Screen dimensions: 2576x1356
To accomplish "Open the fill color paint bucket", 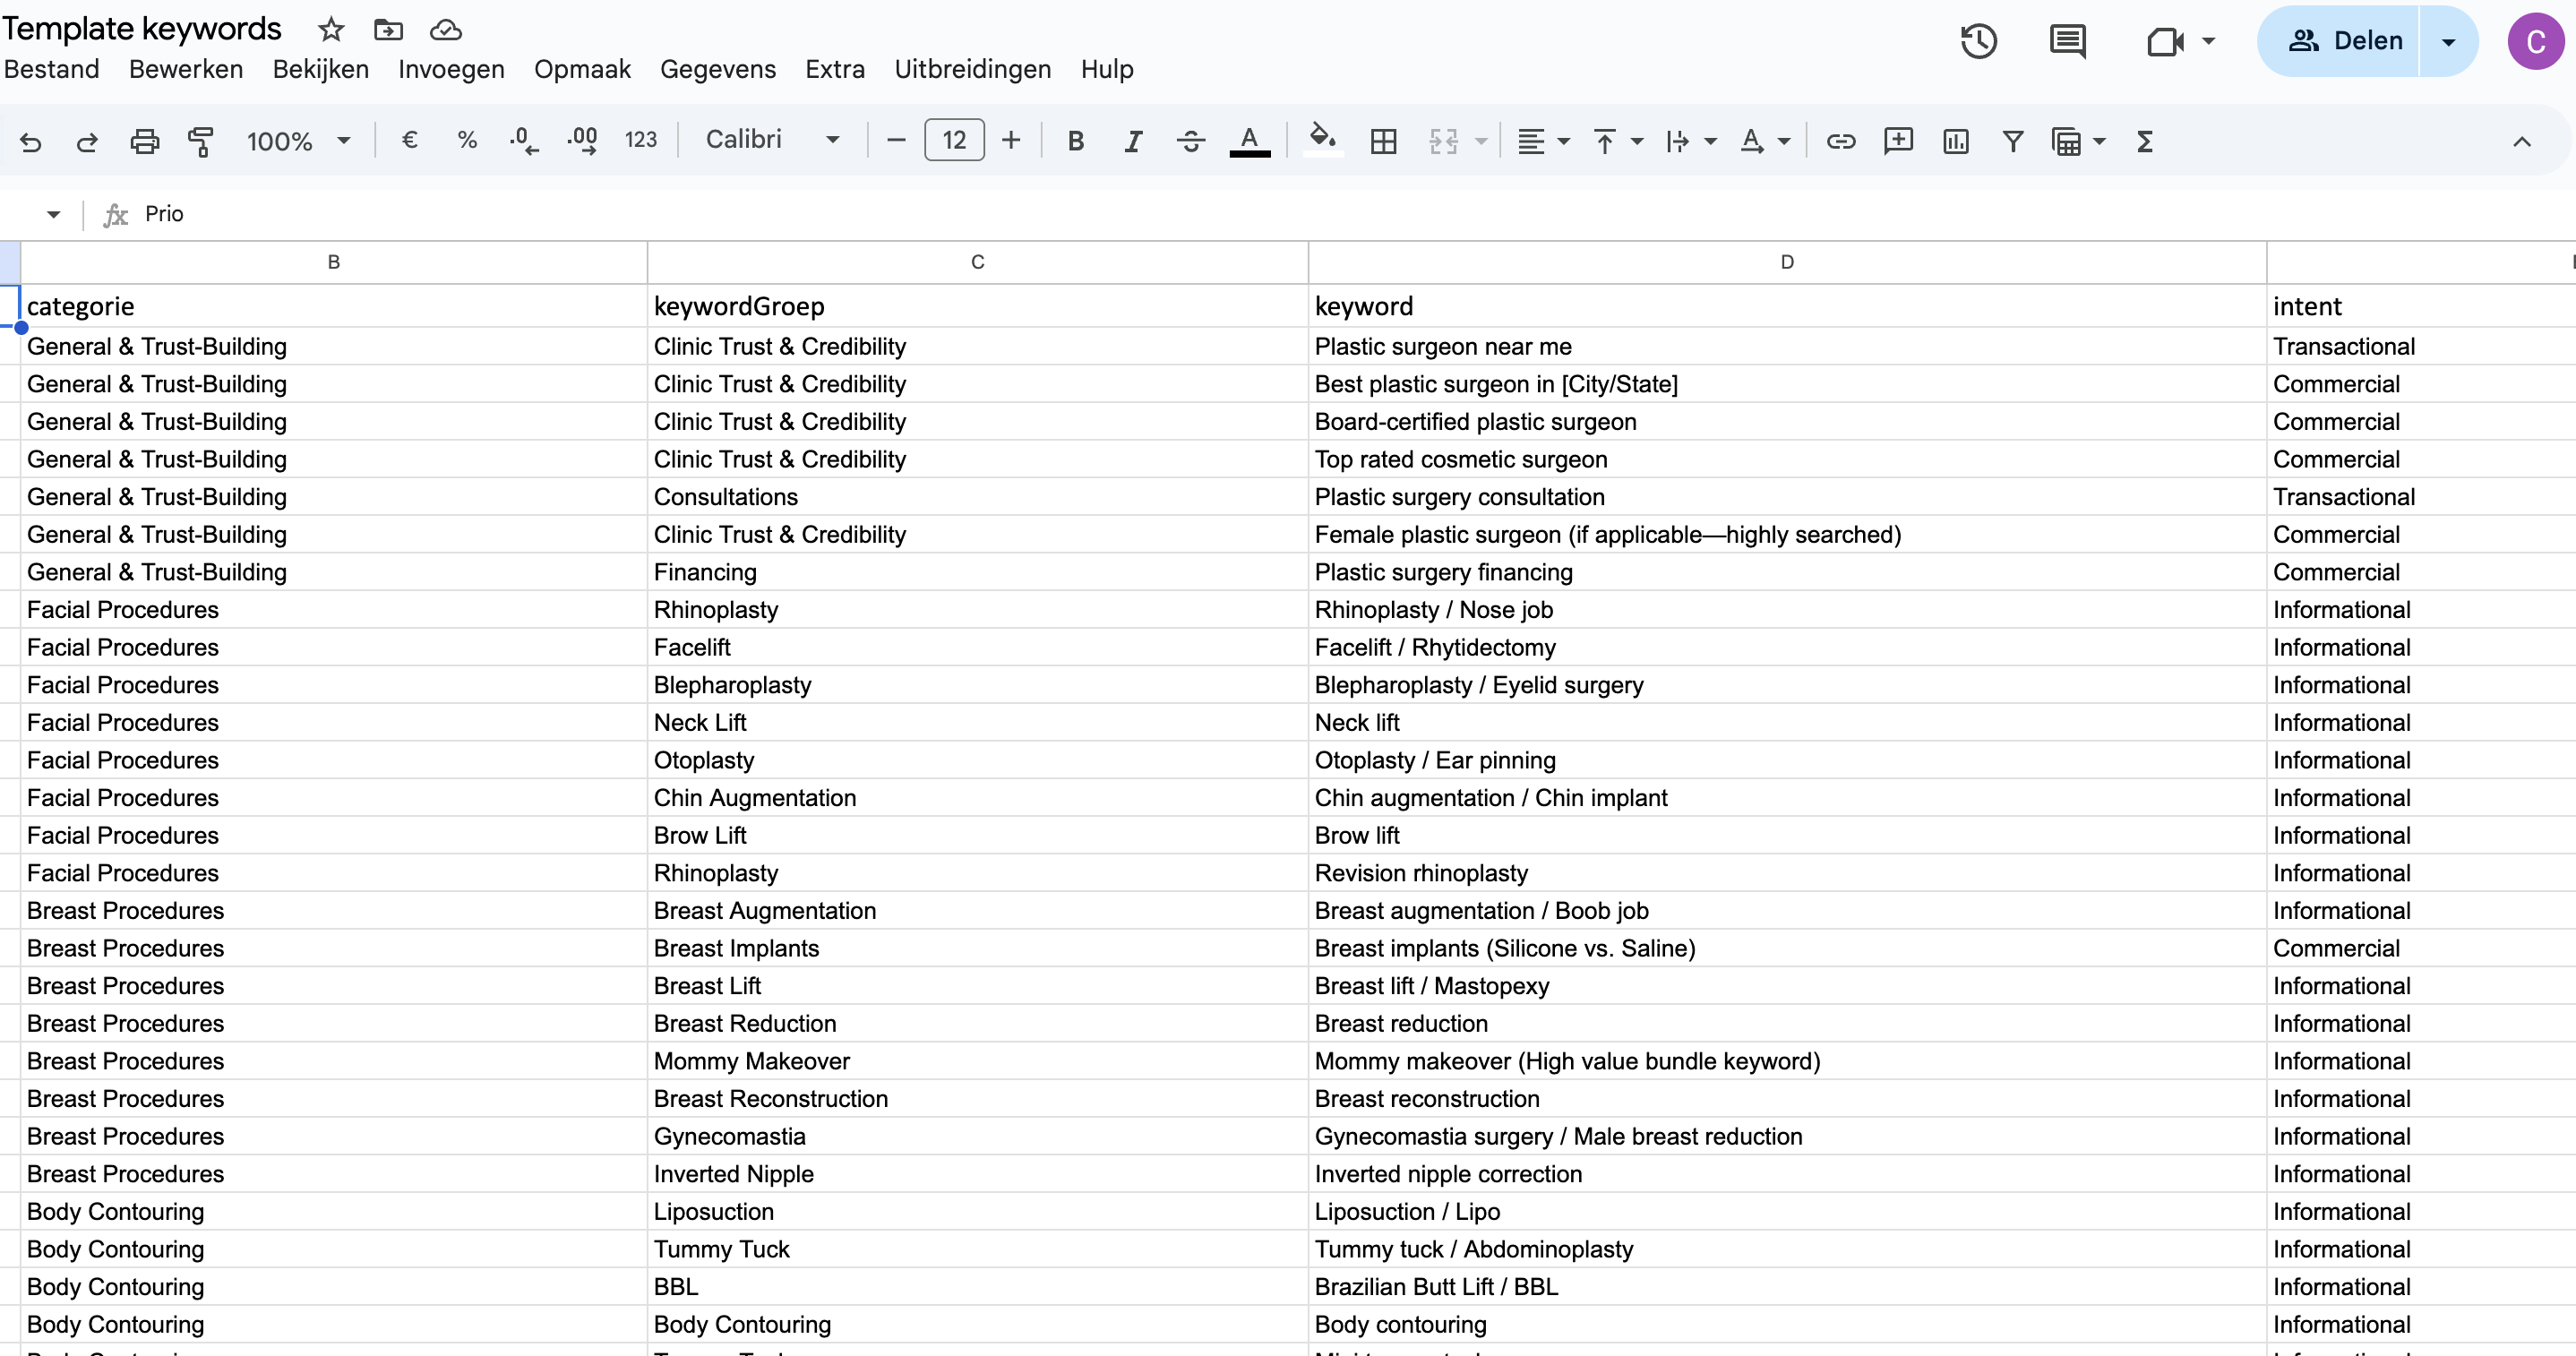I will (1322, 139).
